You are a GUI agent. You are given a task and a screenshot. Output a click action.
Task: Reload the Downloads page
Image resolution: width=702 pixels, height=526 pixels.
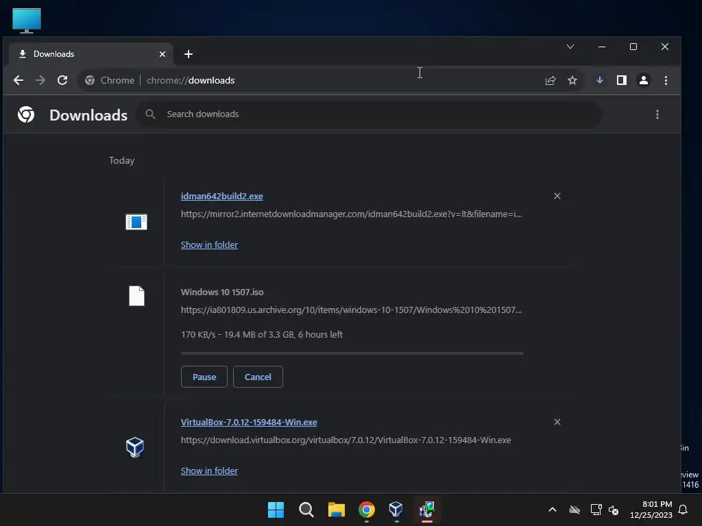(62, 81)
